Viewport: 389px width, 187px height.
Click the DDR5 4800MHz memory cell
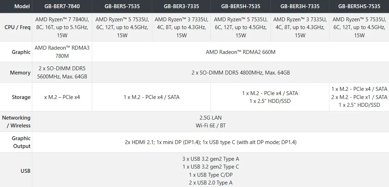pyautogui.click(x=241, y=72)
